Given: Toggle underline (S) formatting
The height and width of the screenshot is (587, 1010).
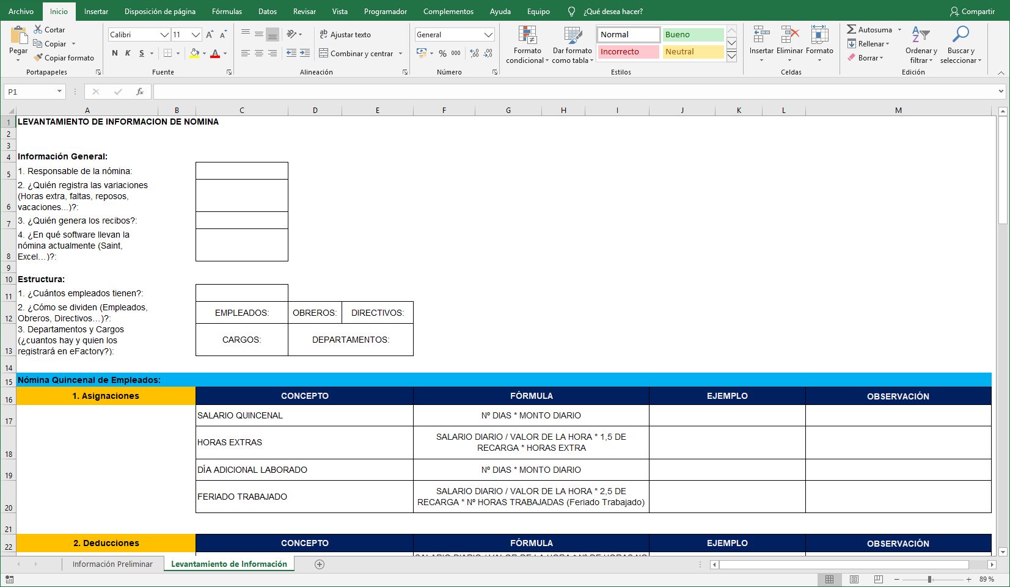Looking at the screenshot, I should [x=141, y=53].
